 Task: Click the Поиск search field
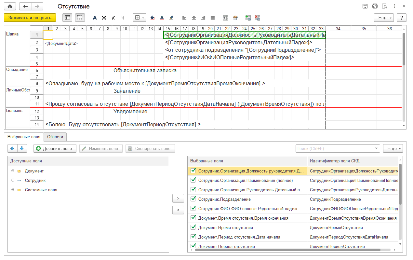click(x=334, y=148)
